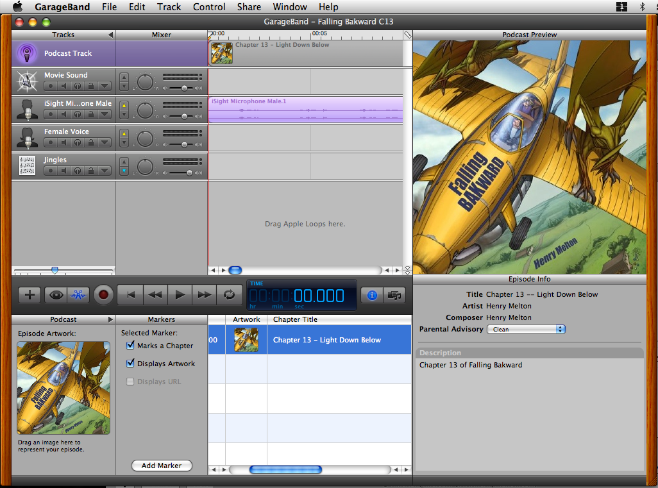Enable recording on Movie Sound track

pos(51,86)
